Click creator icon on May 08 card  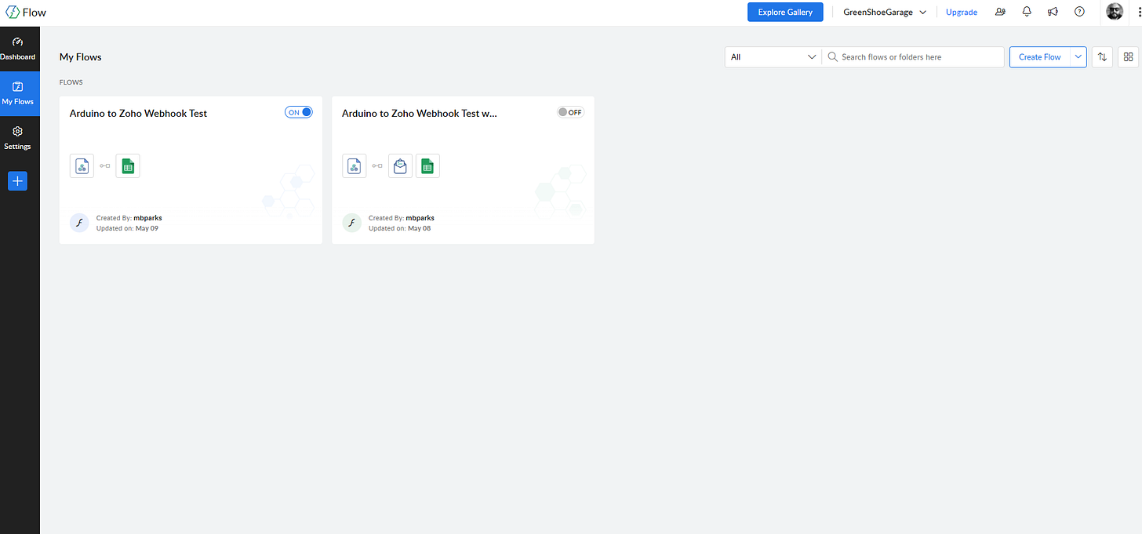352,223
